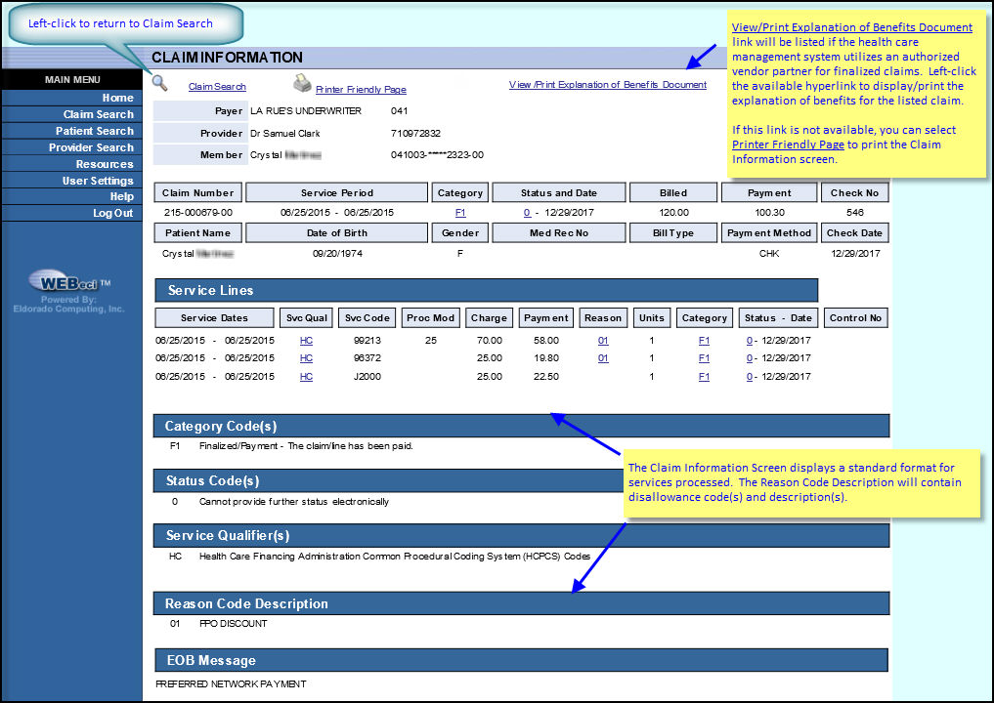Select Claim Search in the main menu

pyautogui.click(x=98, y=114)
